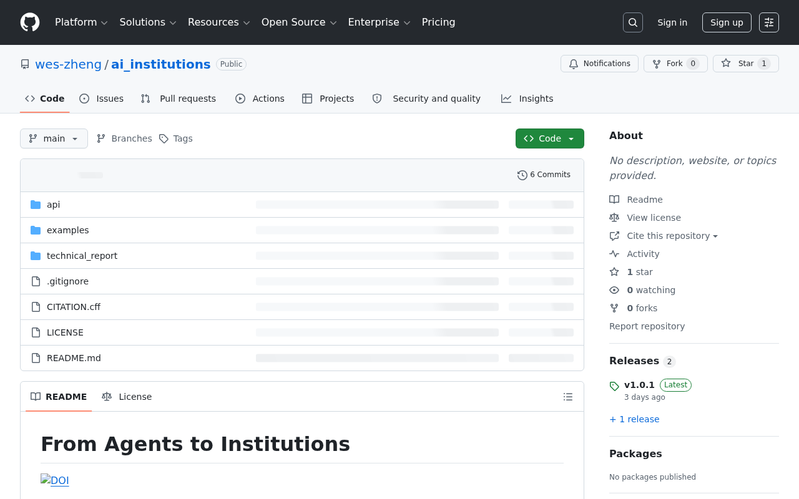Screen dimensions: 799x499
Task: Open the CITATION.cff file name
Action: point(74,307)
